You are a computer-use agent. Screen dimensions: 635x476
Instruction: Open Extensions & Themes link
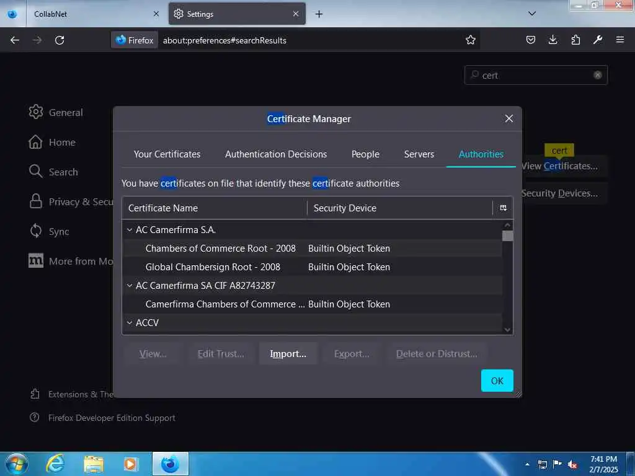tap(72, 394)
